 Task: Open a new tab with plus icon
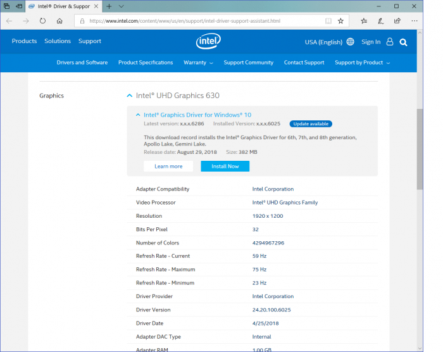pyautogui.click(x=109, y=6)
